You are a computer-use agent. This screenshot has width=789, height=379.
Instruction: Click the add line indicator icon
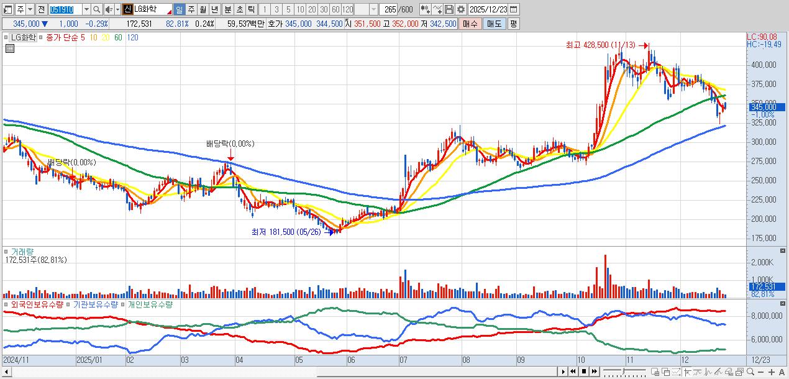[x=437, y=9]
